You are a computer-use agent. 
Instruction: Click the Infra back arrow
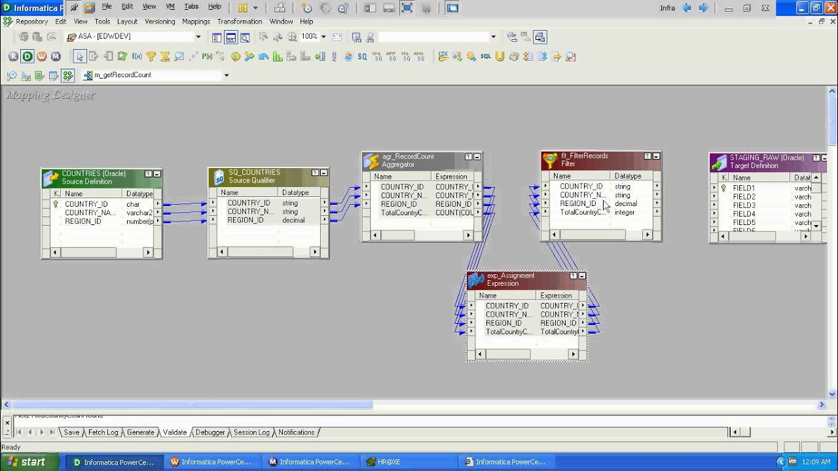(687, 8)
